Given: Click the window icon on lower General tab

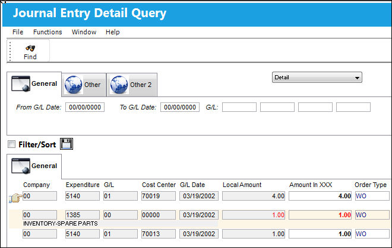Looking at the screenshot, I should click(21, 166).
